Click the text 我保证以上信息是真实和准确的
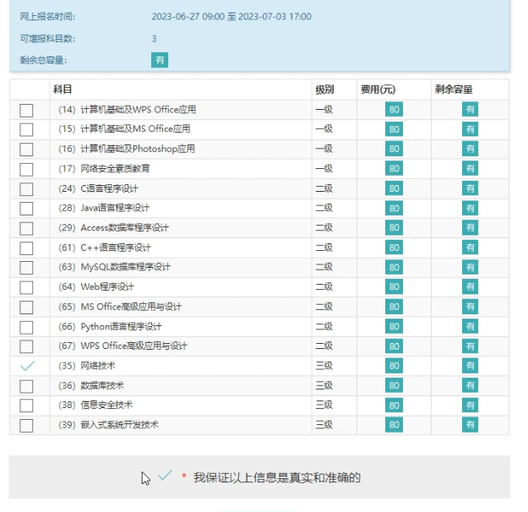The width and height of the screenshot is (528, 512). tap(277, 477)
